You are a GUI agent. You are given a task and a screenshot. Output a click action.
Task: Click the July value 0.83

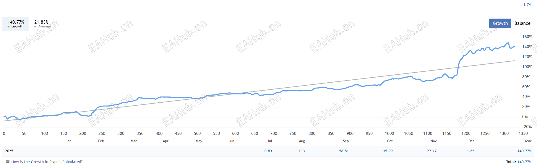pyautogui.click(x=268, y=151)
